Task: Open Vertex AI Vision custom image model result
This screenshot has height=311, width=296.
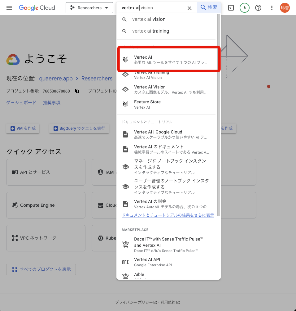Action: (x=167, y=89)
